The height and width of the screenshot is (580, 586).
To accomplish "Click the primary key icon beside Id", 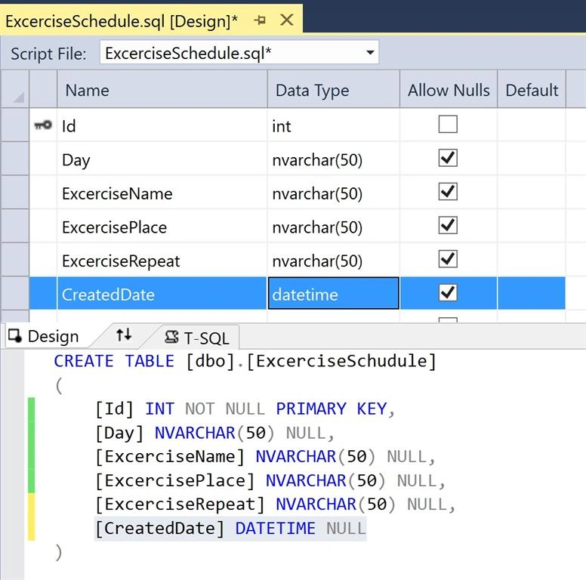I will (43, 125).
